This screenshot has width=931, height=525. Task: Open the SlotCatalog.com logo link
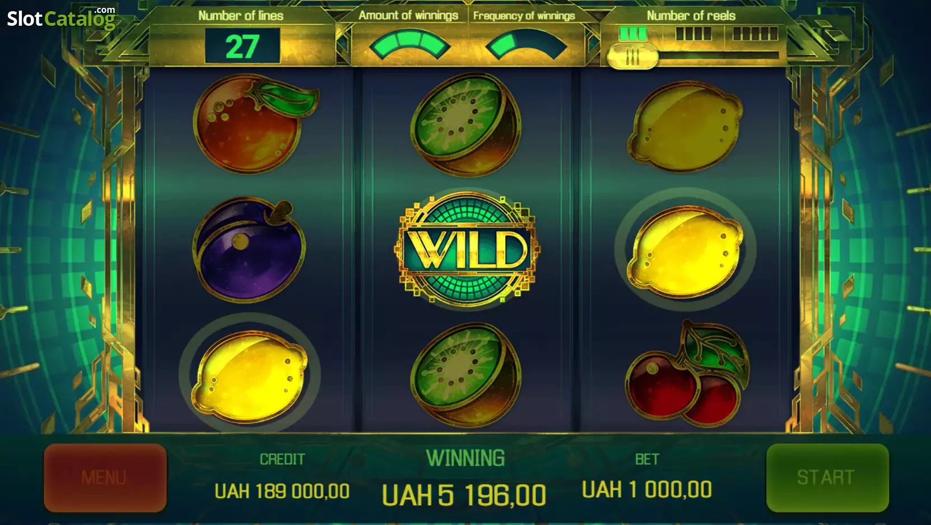61,18
